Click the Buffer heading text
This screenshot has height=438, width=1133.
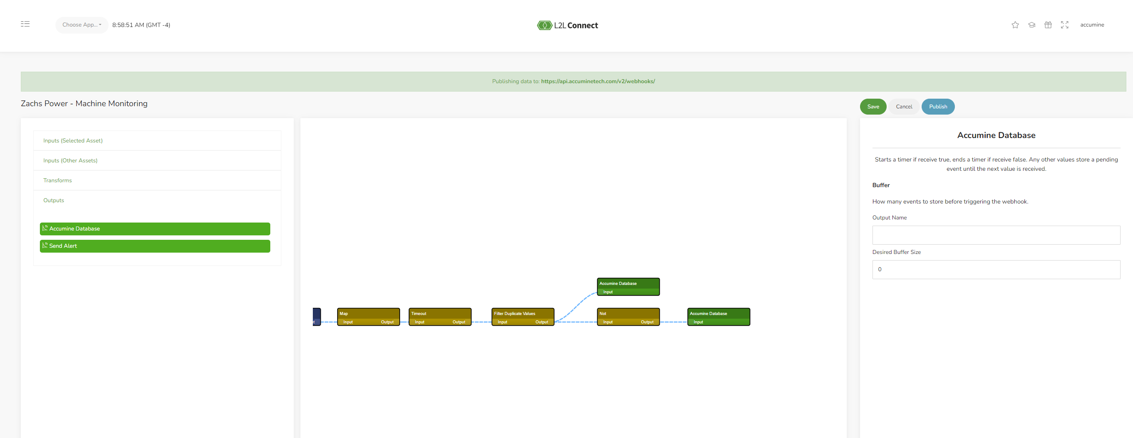pos(881,185)
